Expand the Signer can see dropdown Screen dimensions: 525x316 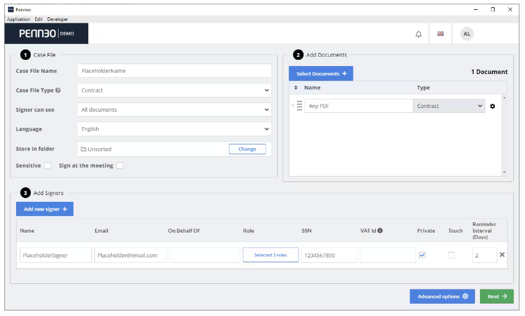pos(175,110)
